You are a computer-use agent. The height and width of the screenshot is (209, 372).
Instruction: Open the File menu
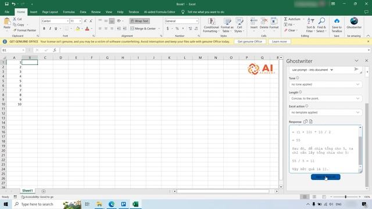pyautogui.click(x=7, y=12)
